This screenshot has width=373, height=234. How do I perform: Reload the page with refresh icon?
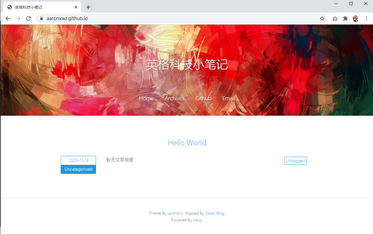[x=29, y=18]
